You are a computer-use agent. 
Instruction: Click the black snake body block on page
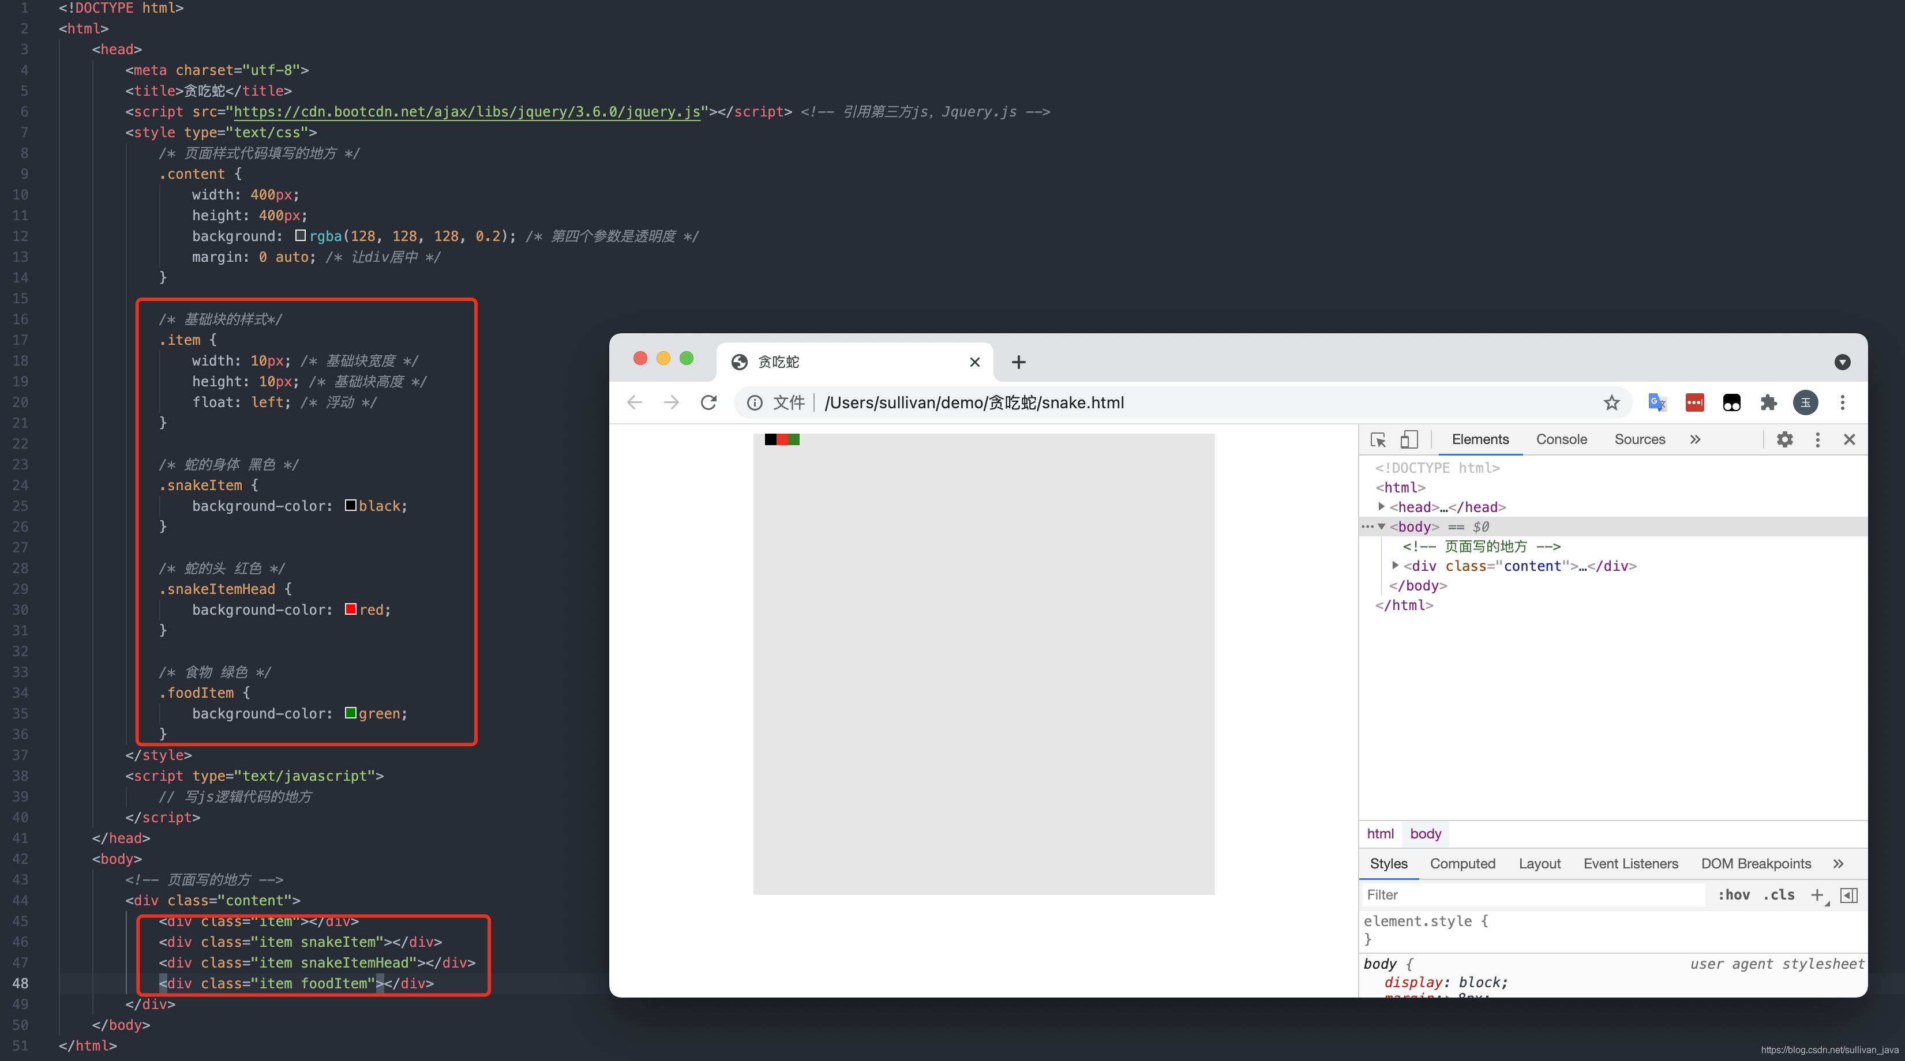771,440
